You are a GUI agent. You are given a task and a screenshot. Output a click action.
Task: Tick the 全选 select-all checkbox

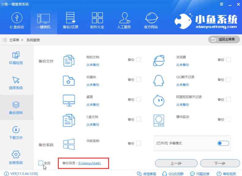41,163
